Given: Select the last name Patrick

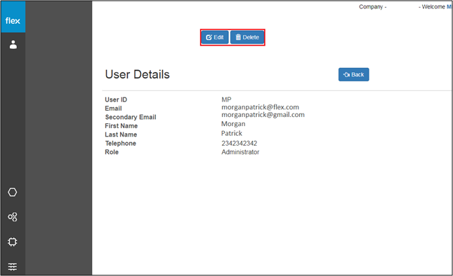Looking at the screenshot, I should (232, 133).
